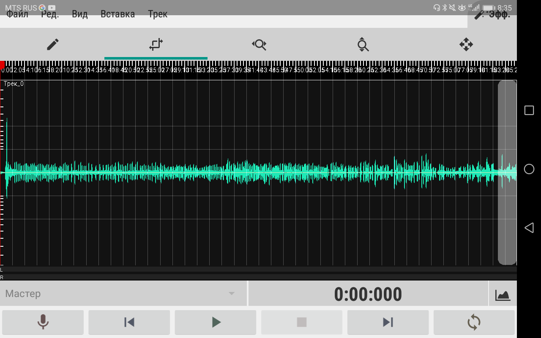Select the move/pan arrows tool
This screenshot has height=338, width=541.
[x=466, y=44]
